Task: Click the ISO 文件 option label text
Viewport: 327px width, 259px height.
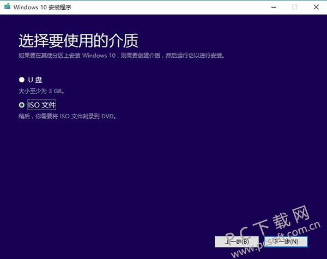Action: point(42,105)
